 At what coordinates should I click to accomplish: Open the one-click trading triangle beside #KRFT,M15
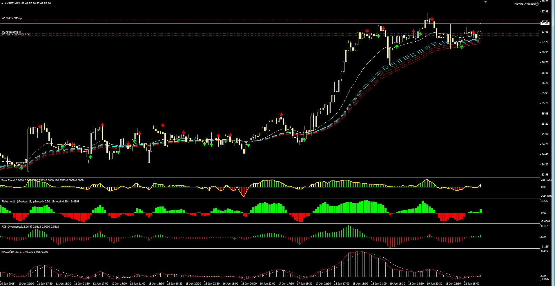pos(2,3)
